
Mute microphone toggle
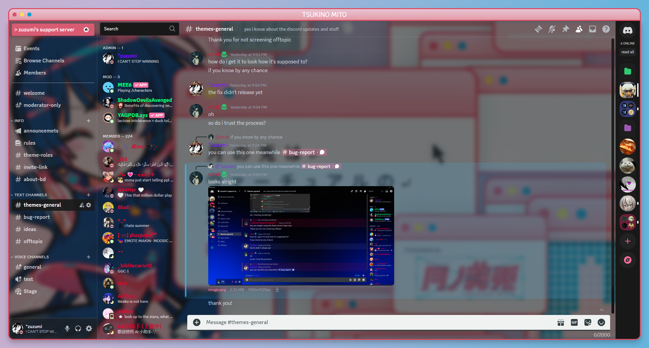(x=67, y=328)
